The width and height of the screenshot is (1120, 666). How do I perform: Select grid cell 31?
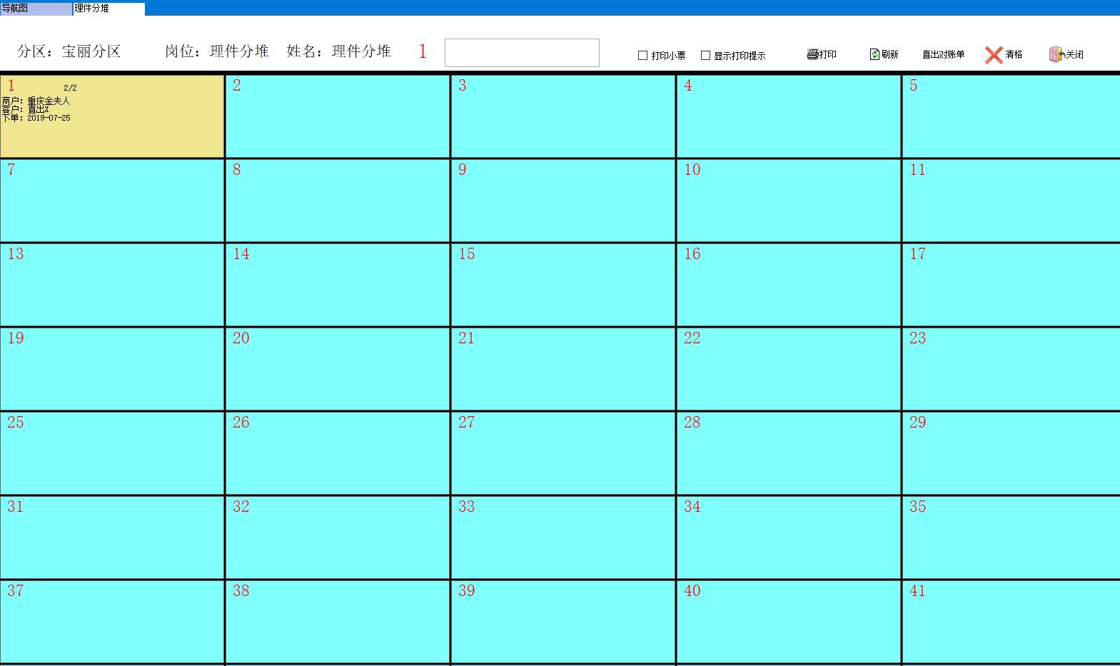pos(112,538)
